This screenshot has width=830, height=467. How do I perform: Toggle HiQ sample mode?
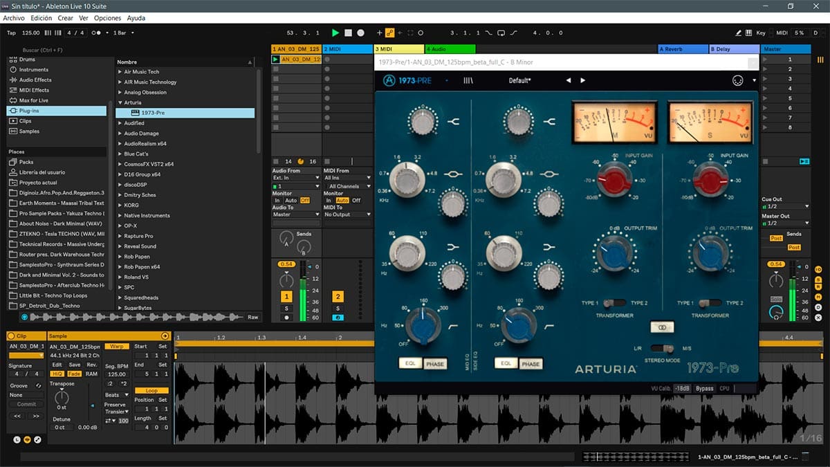click(x=57, y=374)
